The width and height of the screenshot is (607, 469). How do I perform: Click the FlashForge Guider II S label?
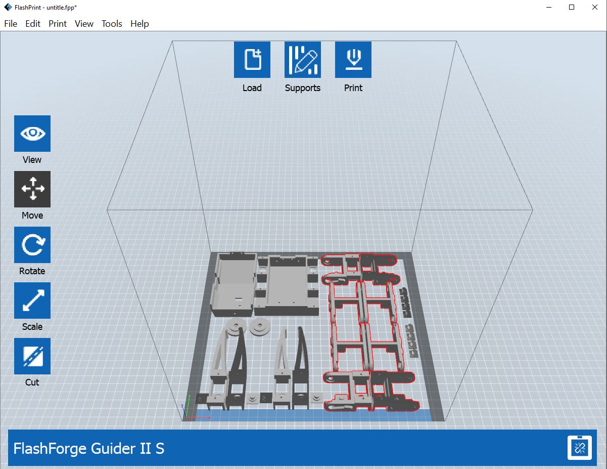[x=88, y=449]
